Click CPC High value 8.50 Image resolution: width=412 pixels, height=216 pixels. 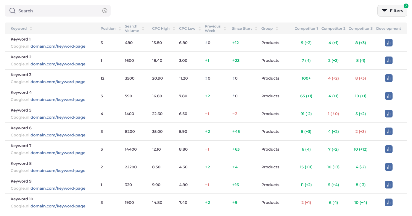(156, 167)
